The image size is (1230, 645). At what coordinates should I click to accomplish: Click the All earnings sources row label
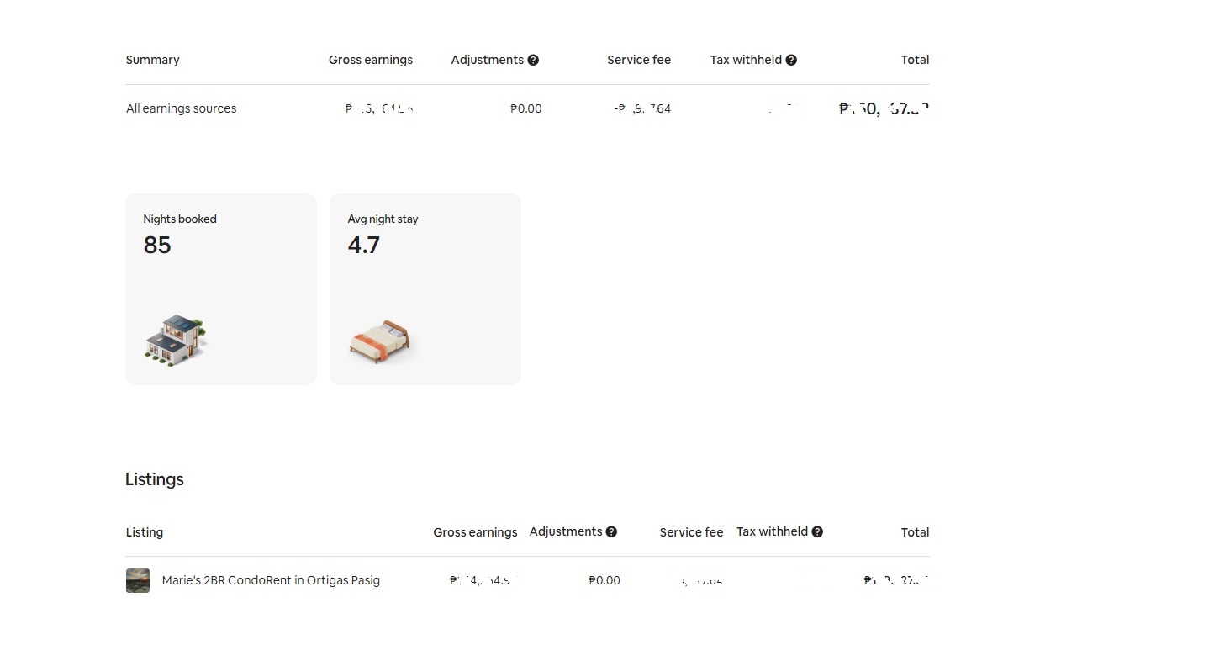(x=182, y=108)
